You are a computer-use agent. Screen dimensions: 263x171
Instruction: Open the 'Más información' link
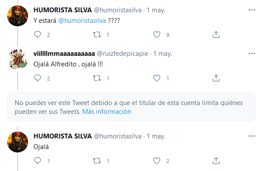[107, 112]
